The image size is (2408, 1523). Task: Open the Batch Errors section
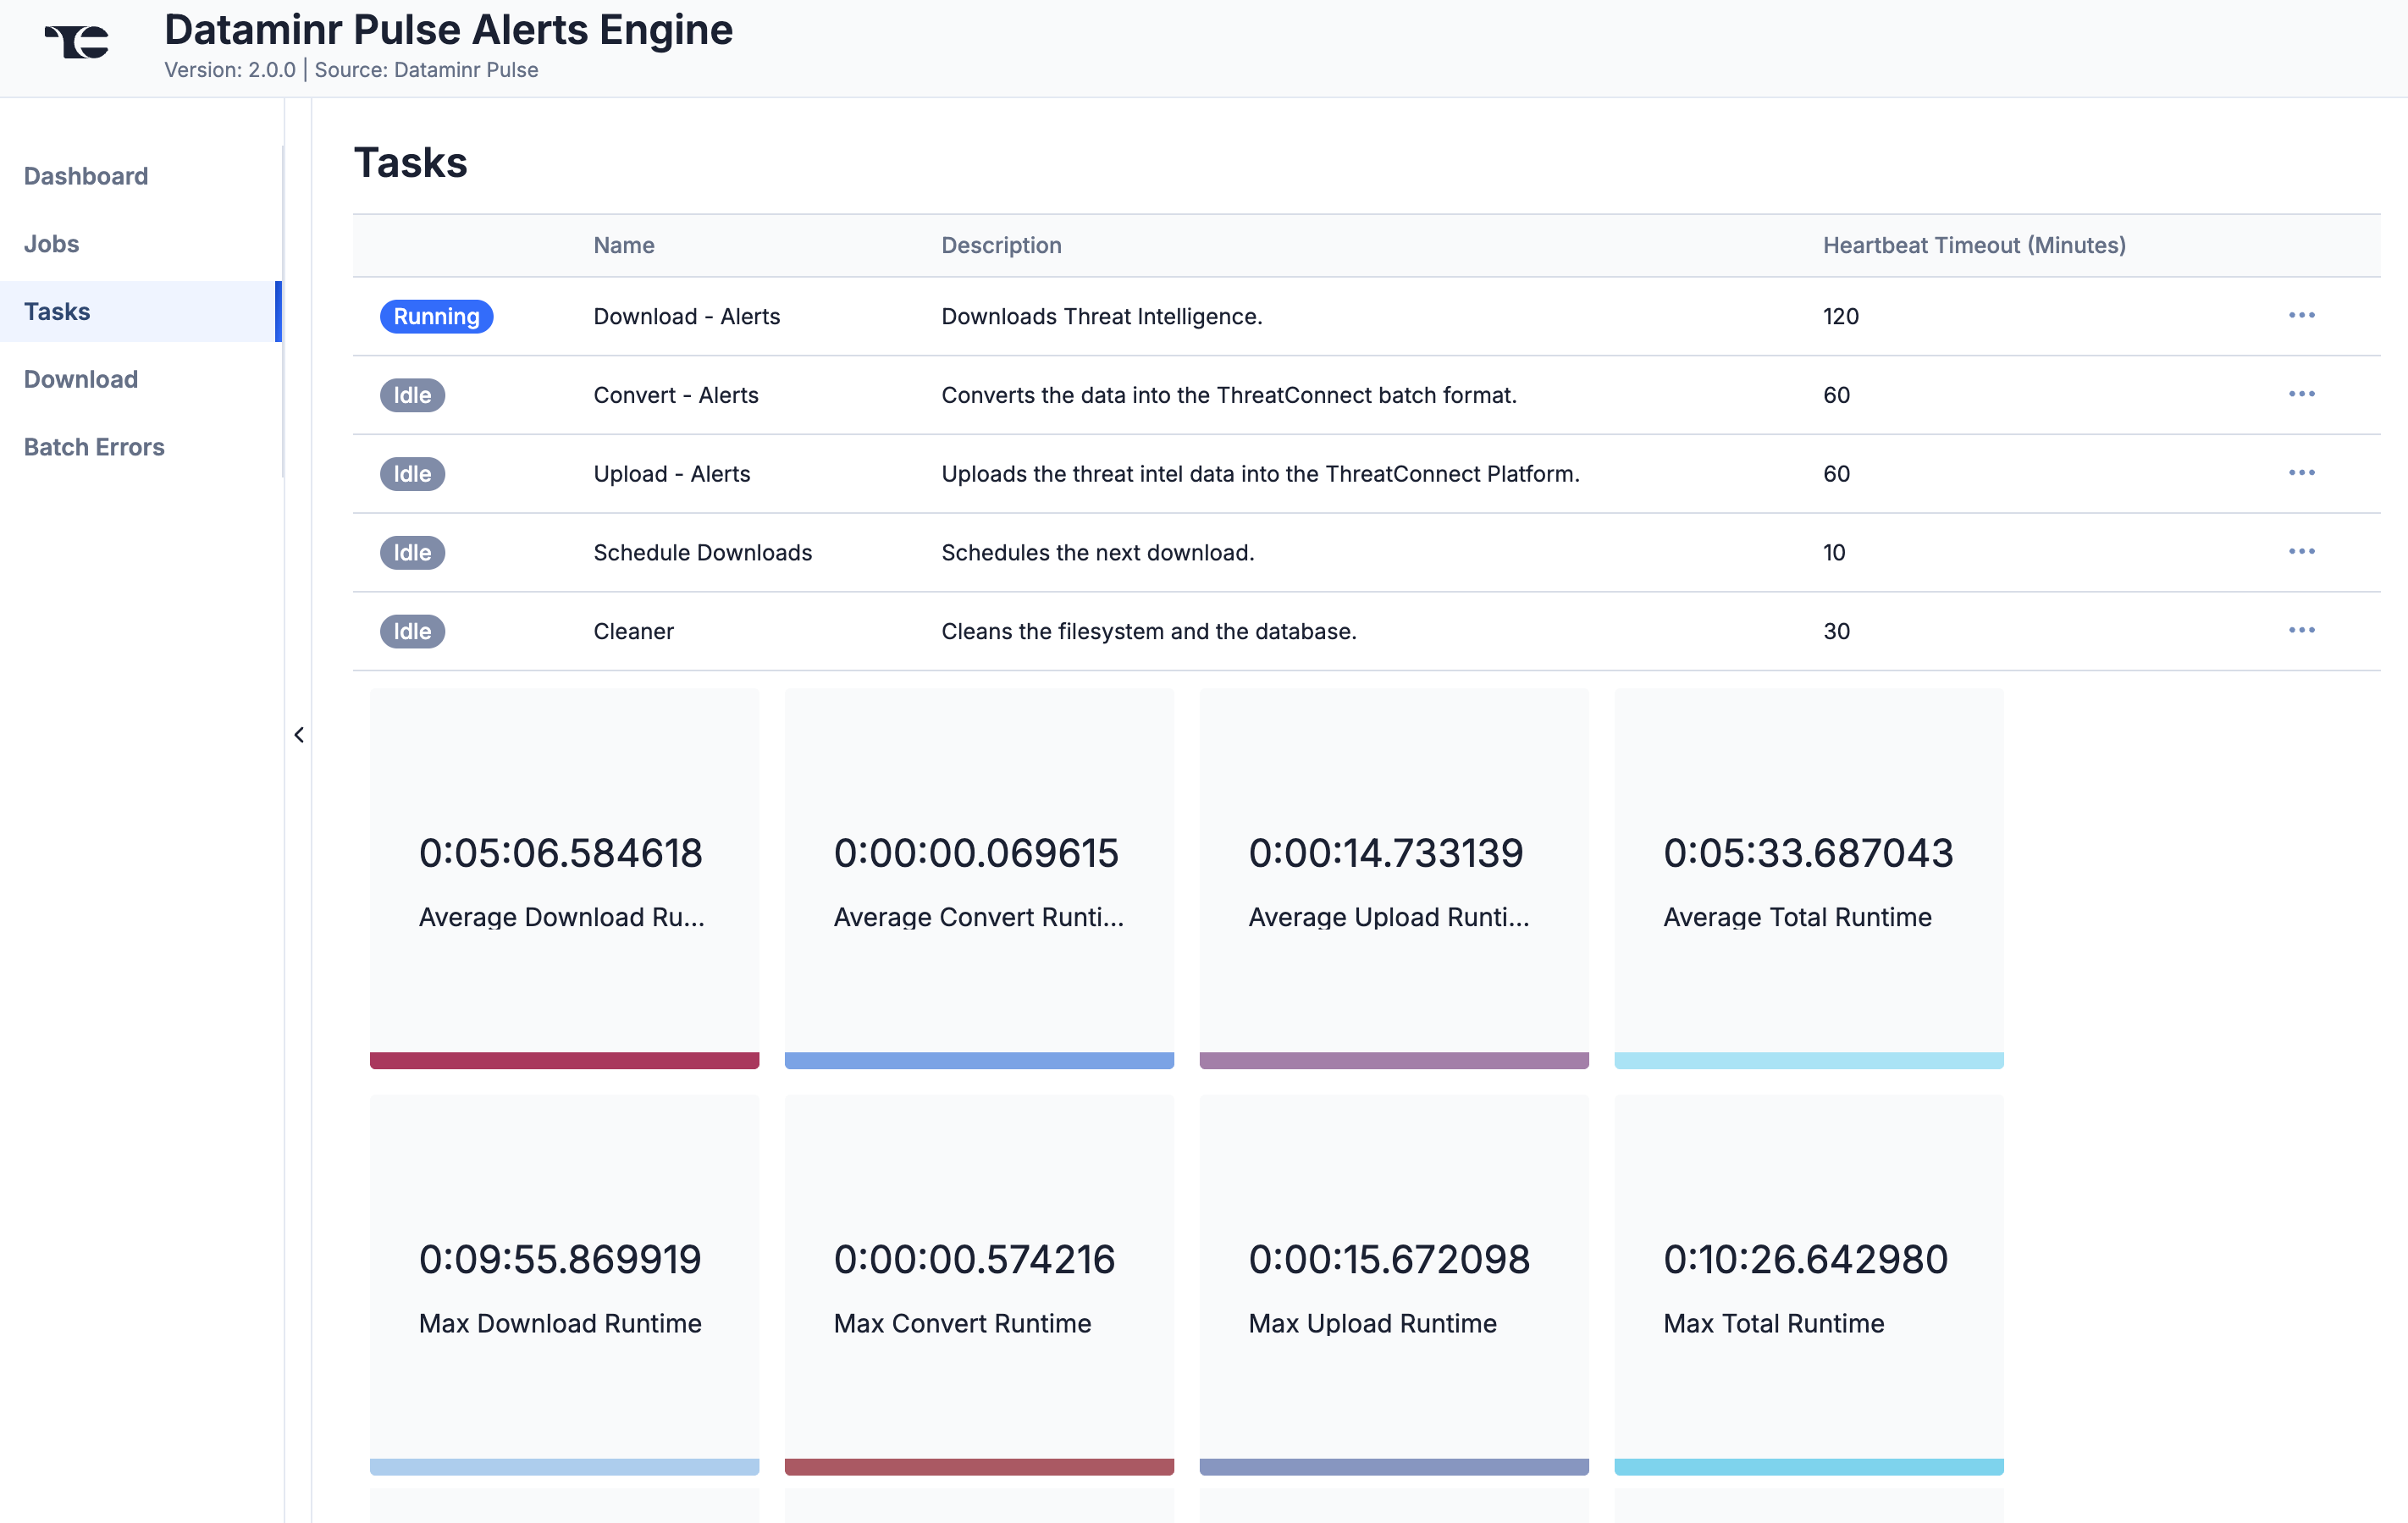pyautogui.click(x=94, y=447)
